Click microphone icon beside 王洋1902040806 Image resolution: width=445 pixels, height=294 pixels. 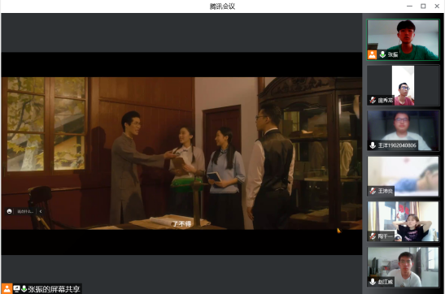[x=373, y=145]
